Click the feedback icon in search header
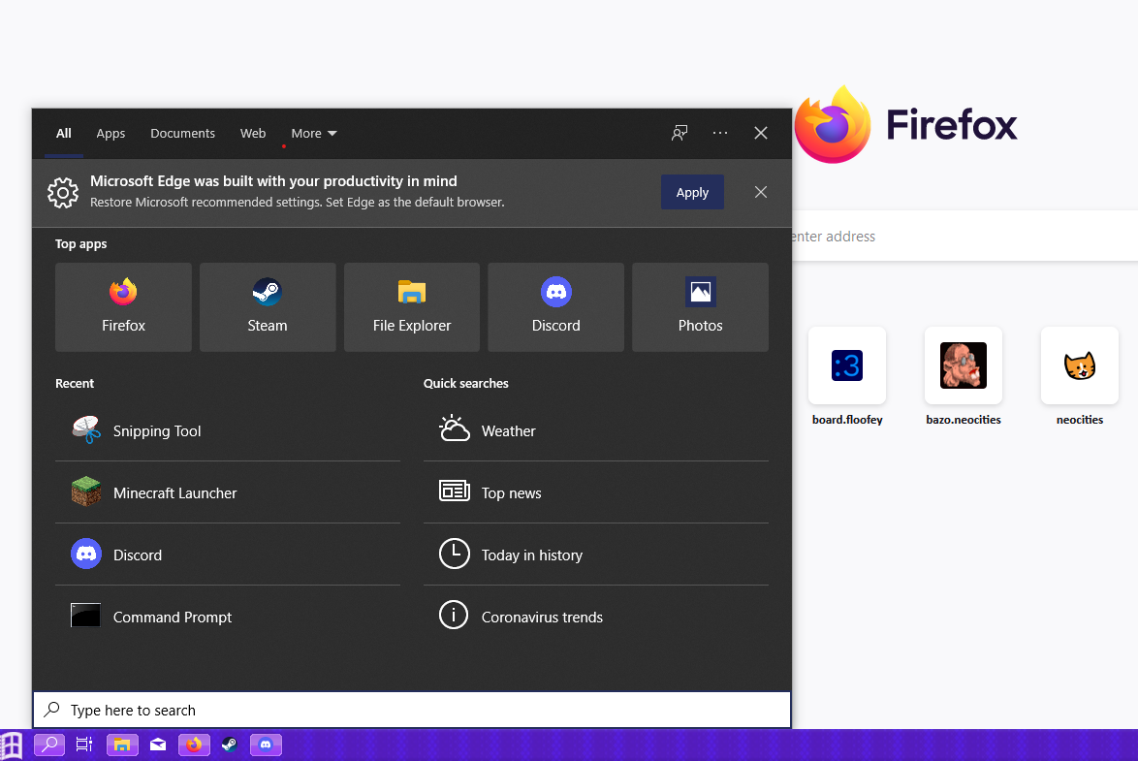The height and width of the screenshot is (761, 1138). coord(680,133)
